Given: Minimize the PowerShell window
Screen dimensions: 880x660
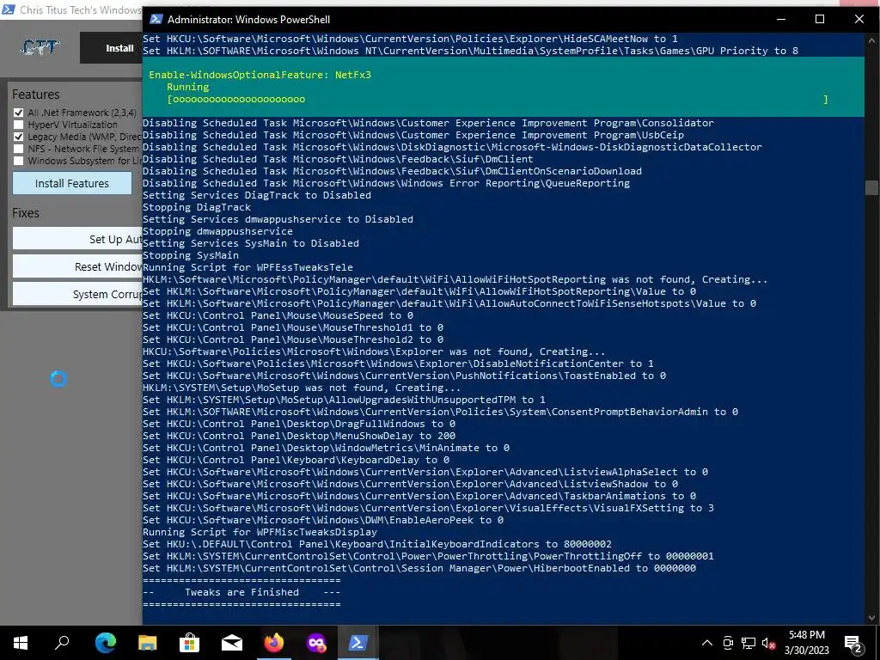Looking at the screenshot, I should [780, 19].
